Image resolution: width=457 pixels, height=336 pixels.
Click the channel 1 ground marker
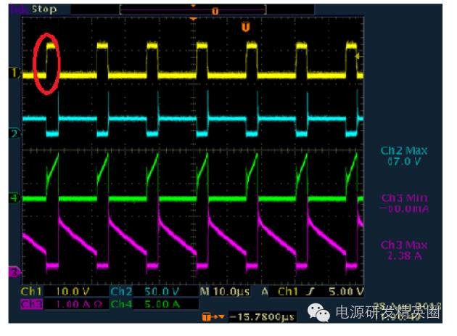click(12, 73)
